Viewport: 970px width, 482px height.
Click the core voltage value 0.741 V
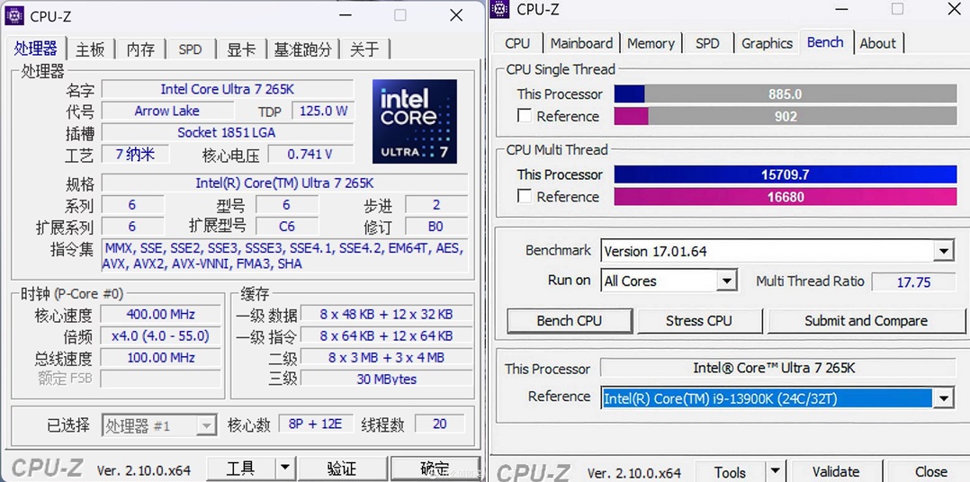point(310,155)
